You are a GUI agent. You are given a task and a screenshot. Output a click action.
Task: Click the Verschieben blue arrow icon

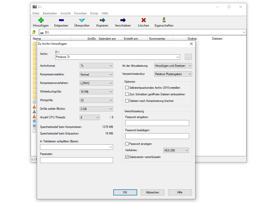coord(123,20)
